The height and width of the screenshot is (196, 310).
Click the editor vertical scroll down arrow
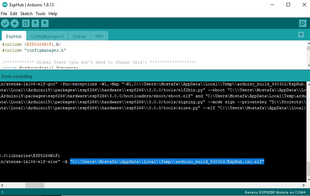[309, 65]
